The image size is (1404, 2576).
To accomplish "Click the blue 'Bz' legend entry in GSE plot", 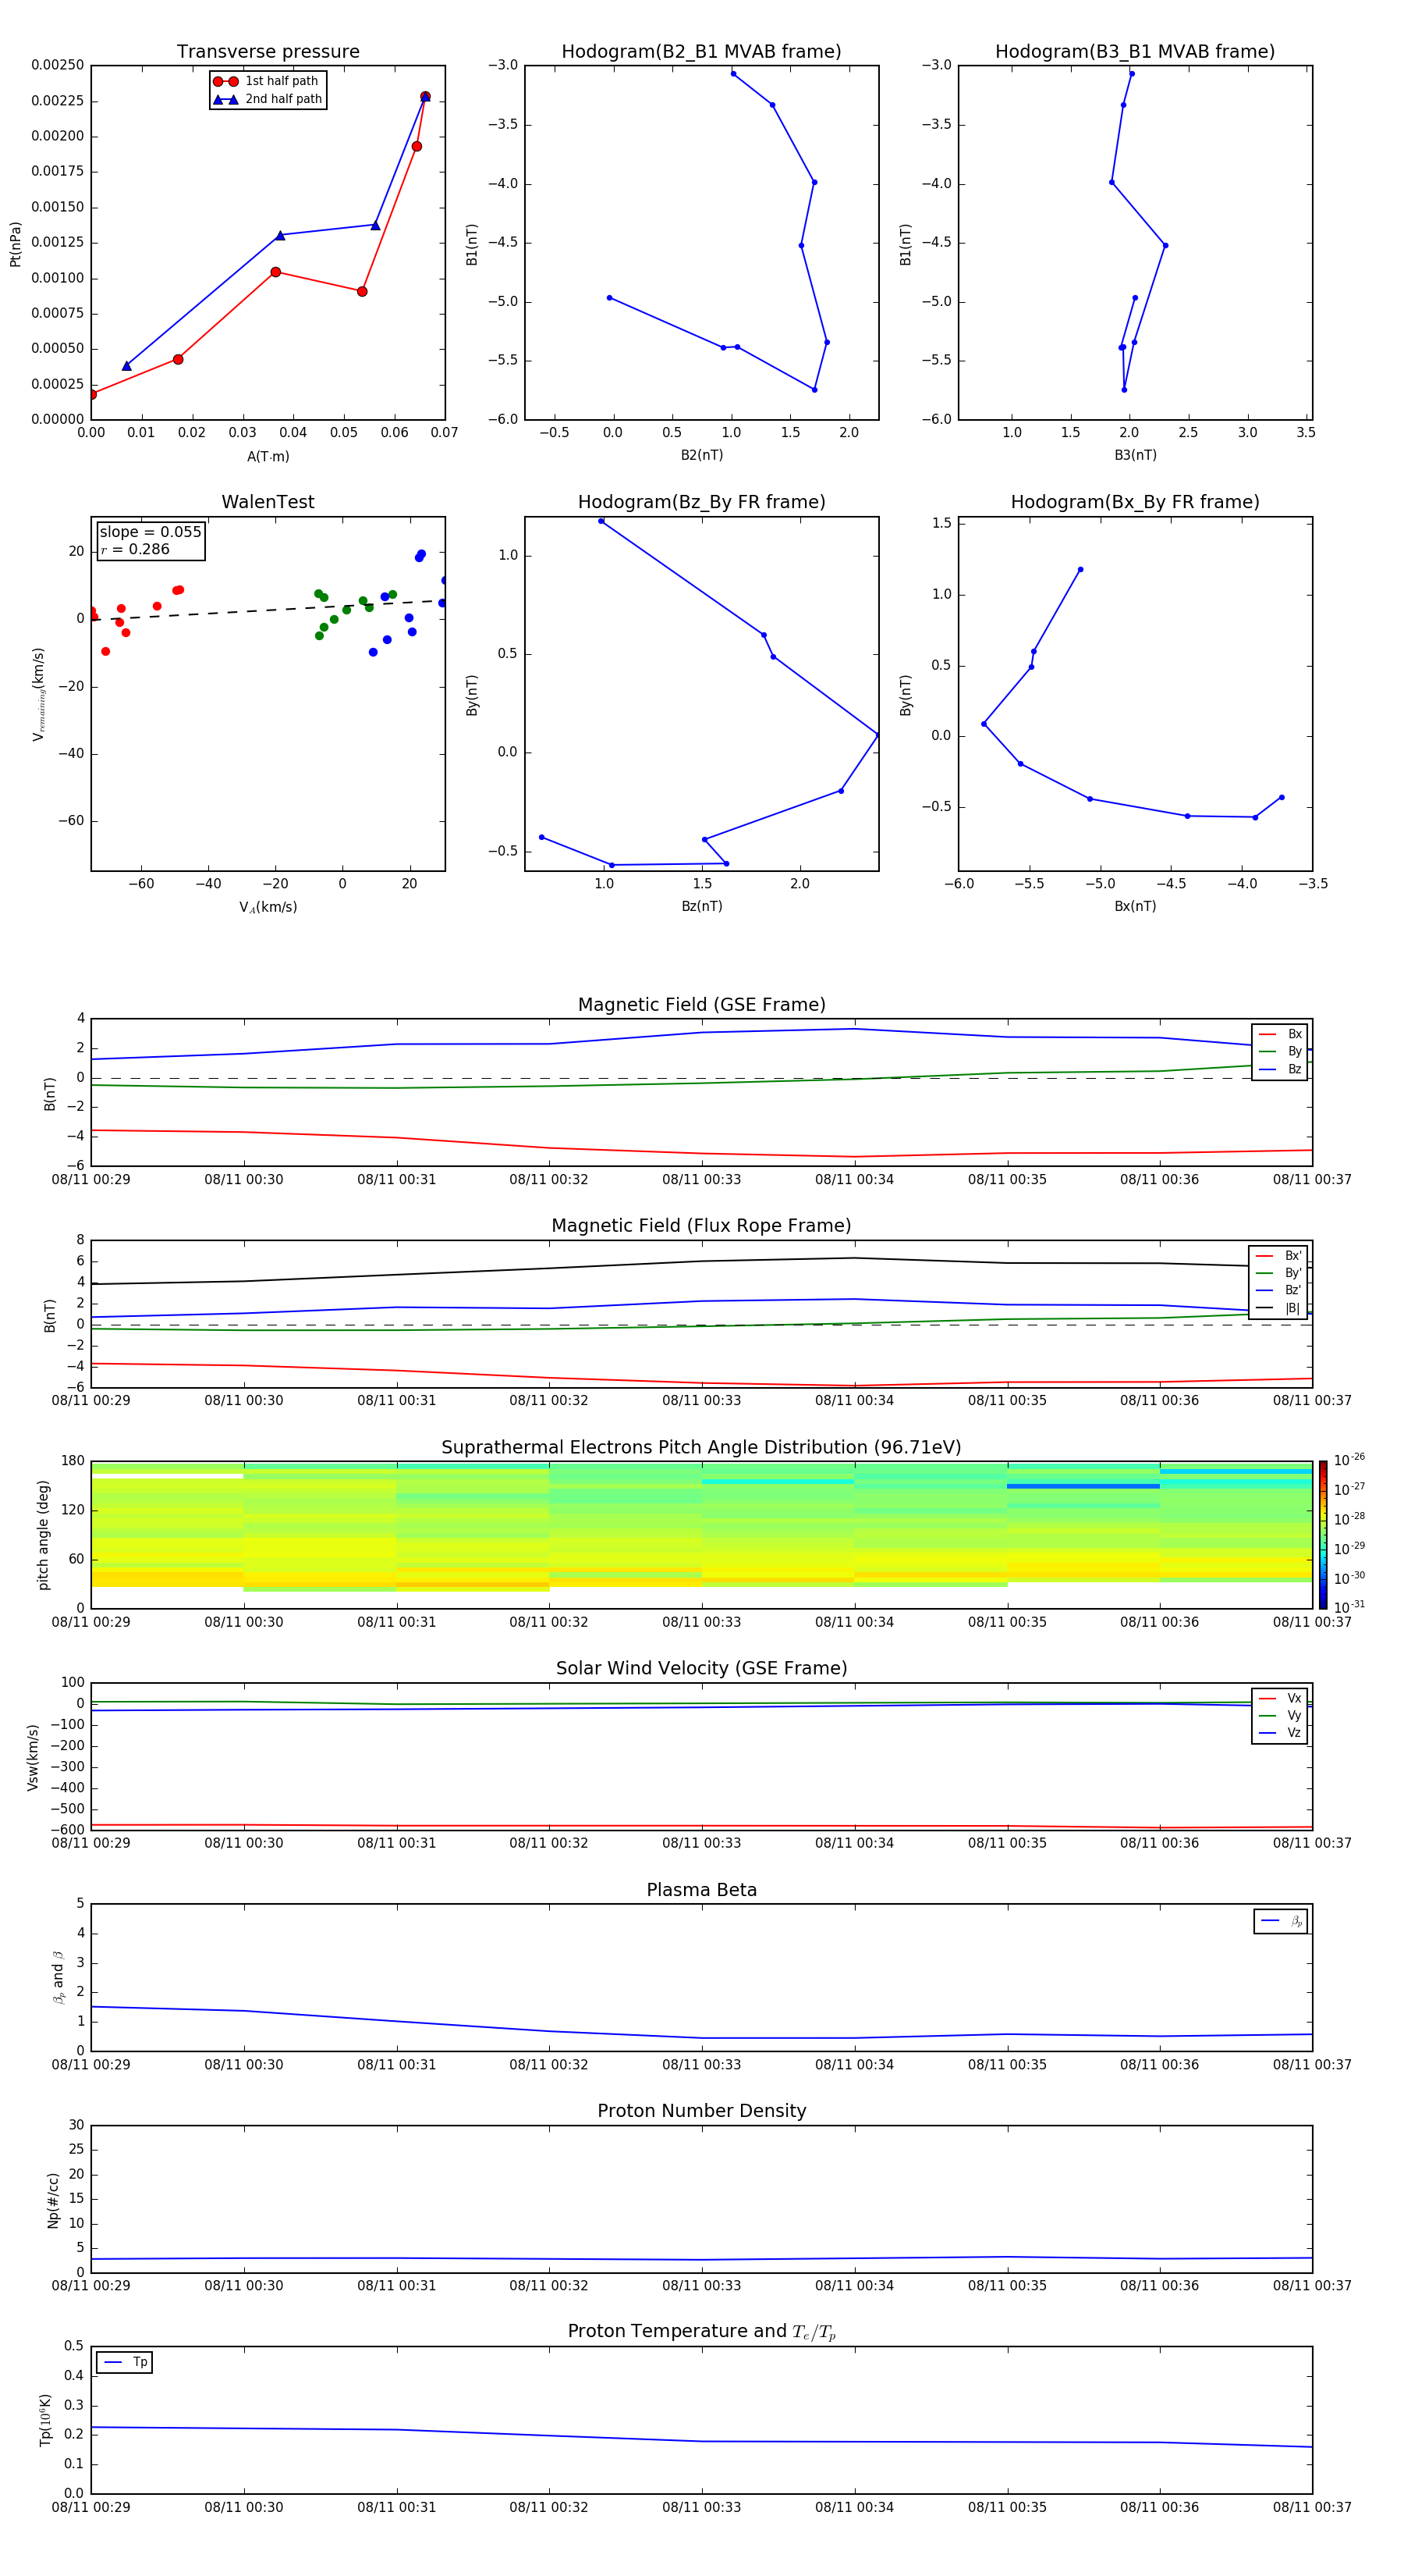I will [x=1280, y=1069].
